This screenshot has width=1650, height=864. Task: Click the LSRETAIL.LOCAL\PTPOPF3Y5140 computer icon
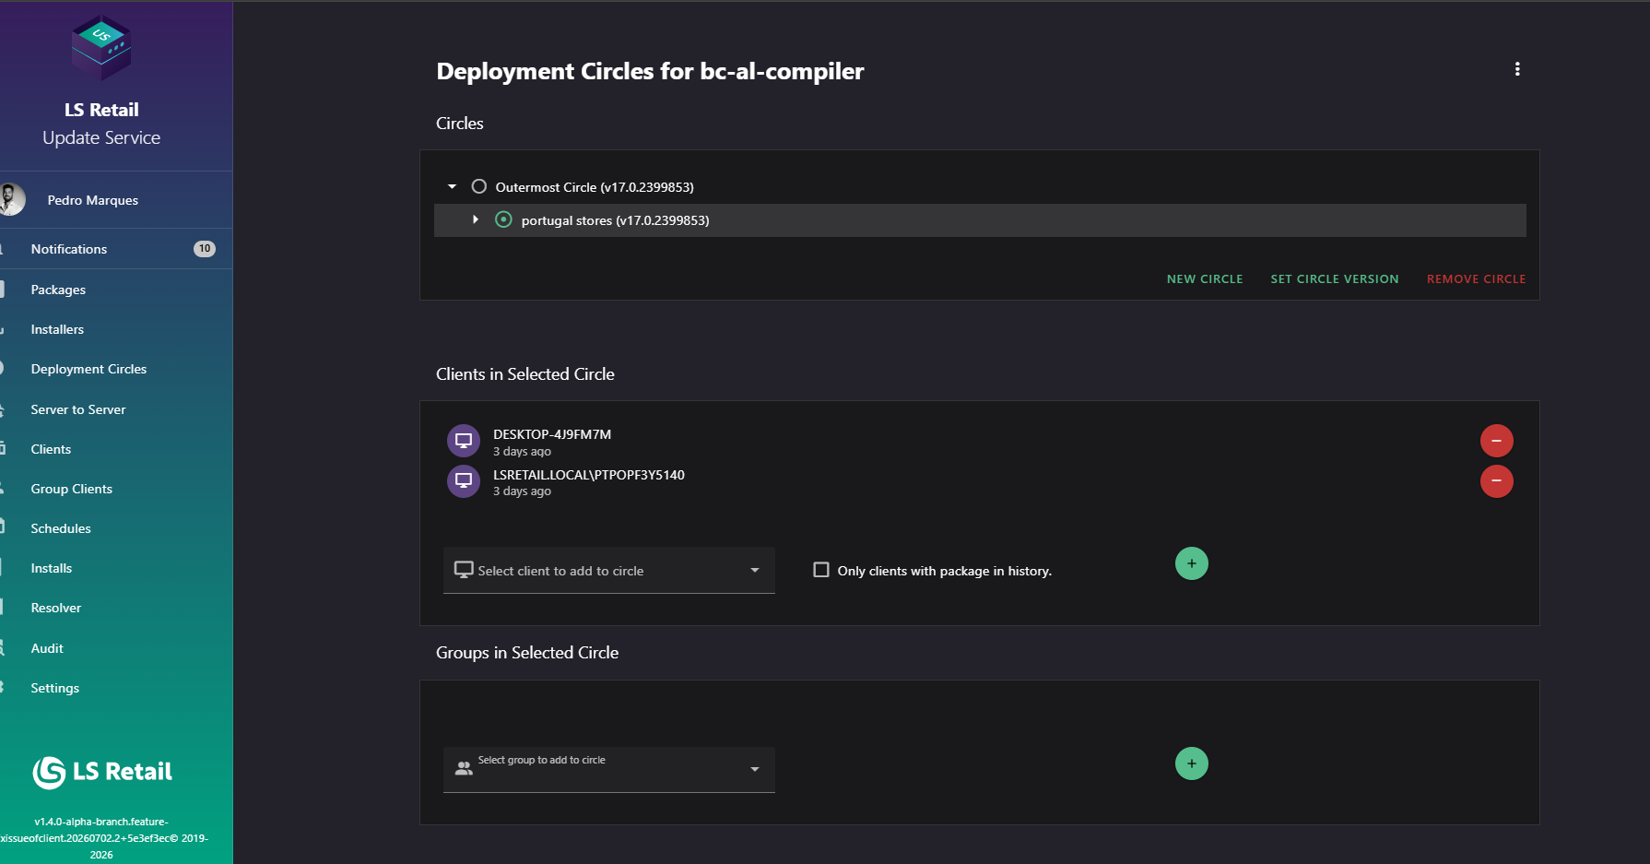click(x=464, y=480)
